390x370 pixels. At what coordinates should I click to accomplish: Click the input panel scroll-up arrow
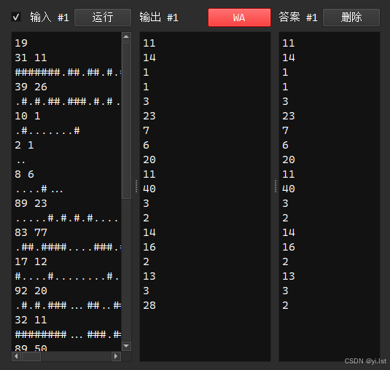point(126,36)
